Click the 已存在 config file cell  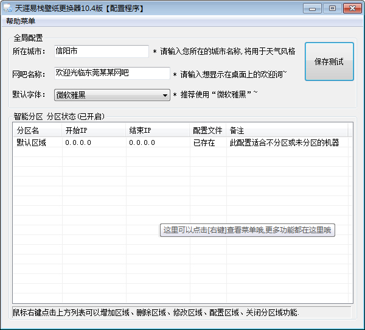tap(204, 142)
